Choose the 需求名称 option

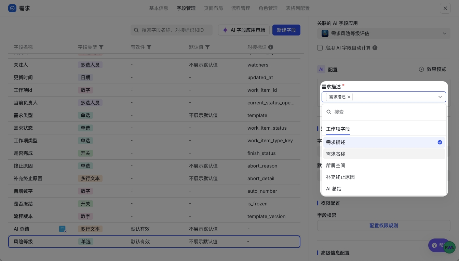pos(384,154)
